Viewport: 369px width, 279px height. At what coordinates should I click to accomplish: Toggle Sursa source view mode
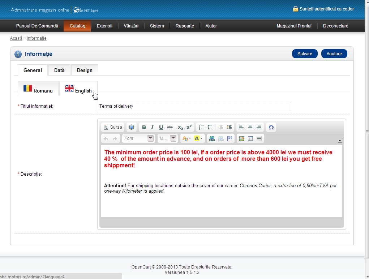point(113,127)
